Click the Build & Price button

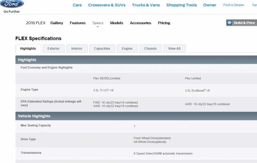(x=241, y=23)
